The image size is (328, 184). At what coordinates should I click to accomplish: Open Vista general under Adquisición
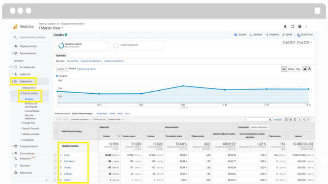click(x=29, y=88)
